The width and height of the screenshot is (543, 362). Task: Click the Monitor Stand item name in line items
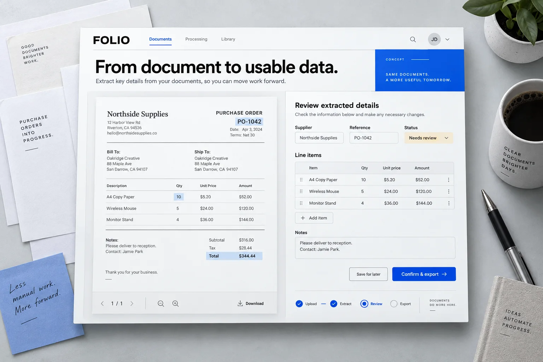click(322, 203)
